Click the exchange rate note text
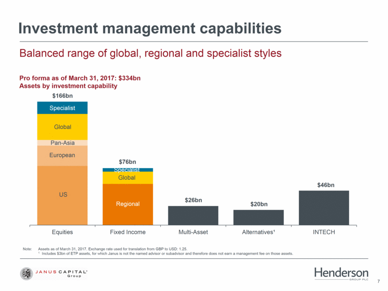The height and width of the screenshot is (291, 388). [x=113, y=249]
